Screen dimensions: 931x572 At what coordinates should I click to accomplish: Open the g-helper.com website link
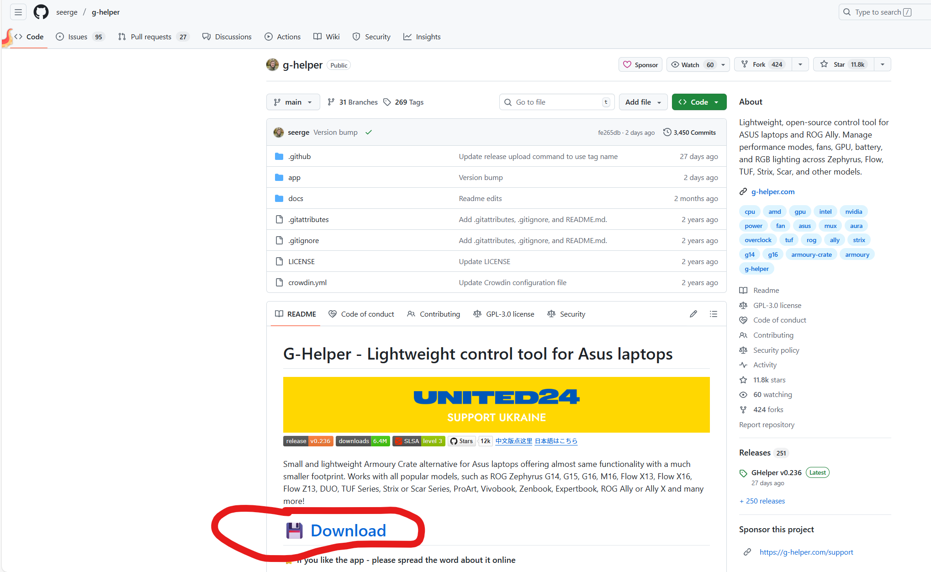pos(772,191)
